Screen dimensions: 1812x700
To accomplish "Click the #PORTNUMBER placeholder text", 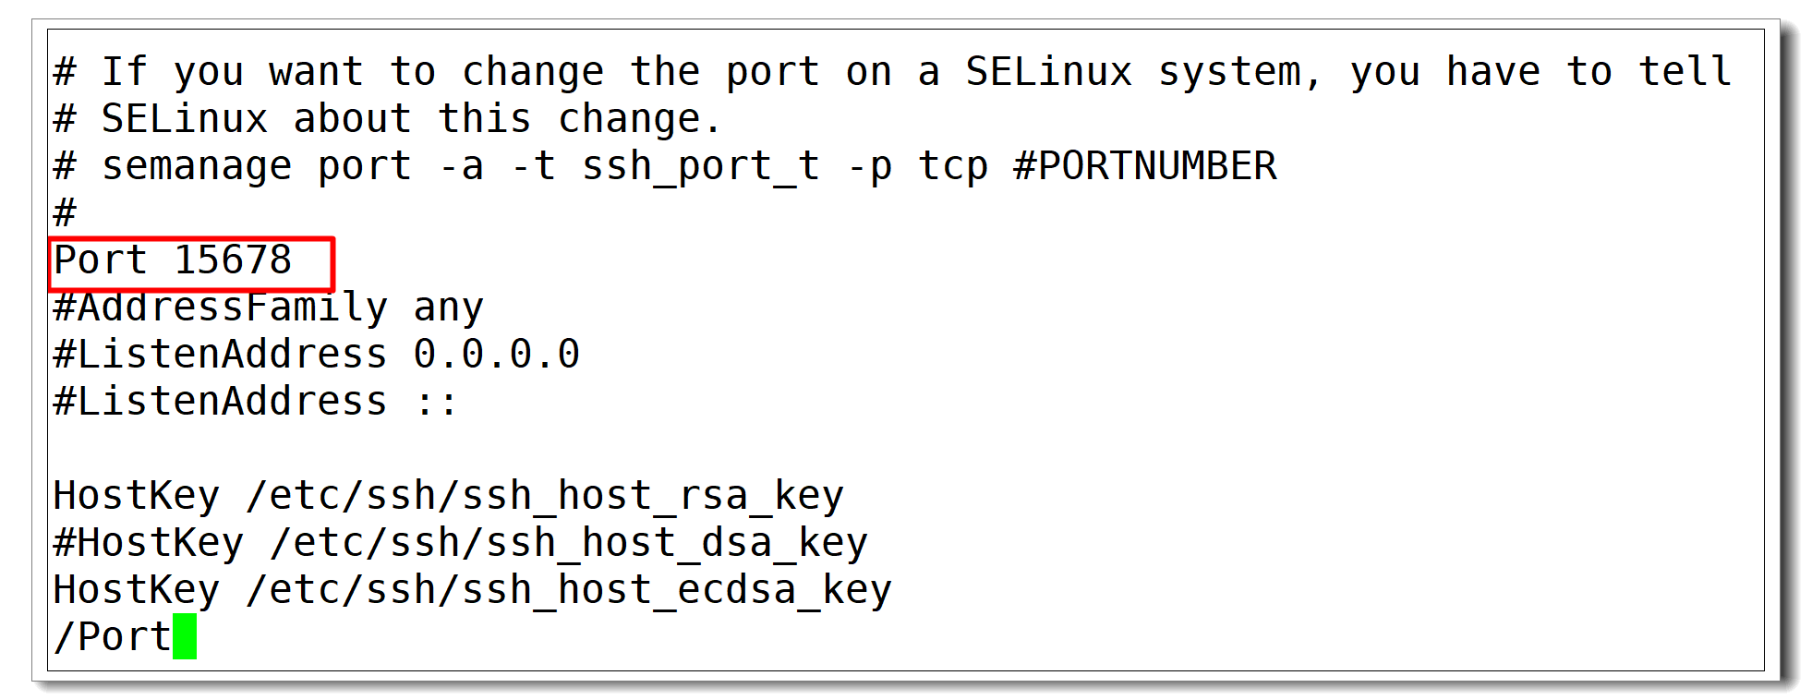I will tap(1145, 166).
